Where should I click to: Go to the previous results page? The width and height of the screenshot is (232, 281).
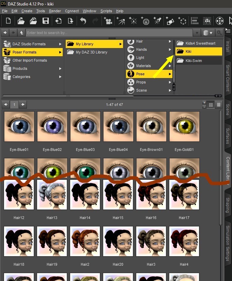pyautogui.click(x=6, y=105)
